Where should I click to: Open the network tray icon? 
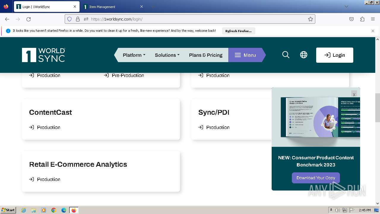pyautogui.click(x=344, y=210)
